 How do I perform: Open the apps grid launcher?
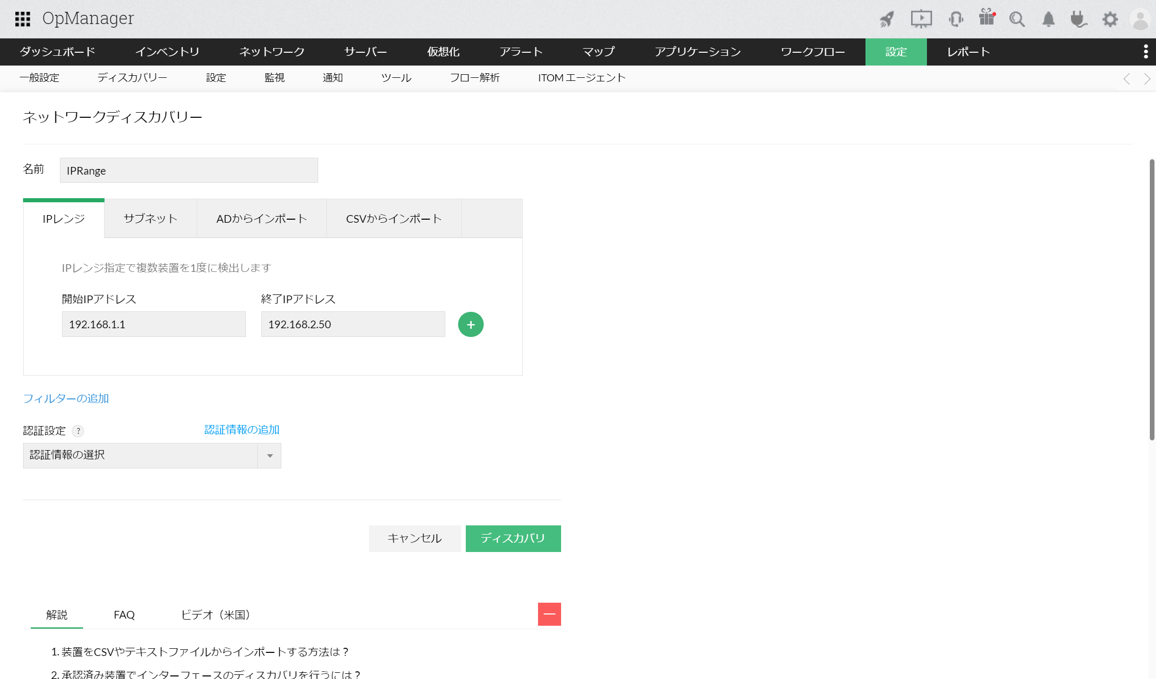23,19
